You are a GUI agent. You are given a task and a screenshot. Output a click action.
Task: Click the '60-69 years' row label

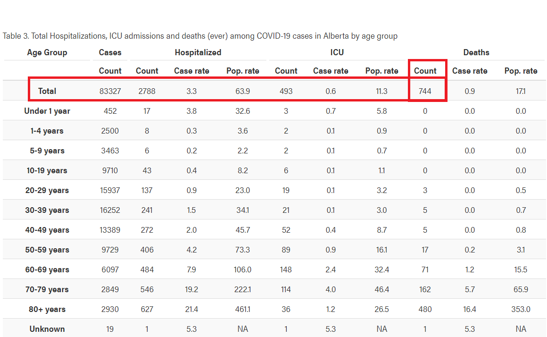[x=47, y=270]
